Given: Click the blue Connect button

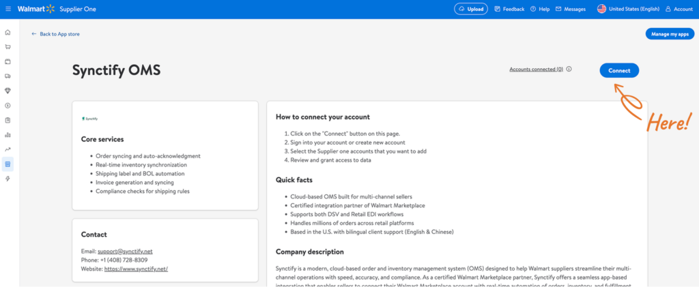Looking at the screenshot, I should click(619, 70).
